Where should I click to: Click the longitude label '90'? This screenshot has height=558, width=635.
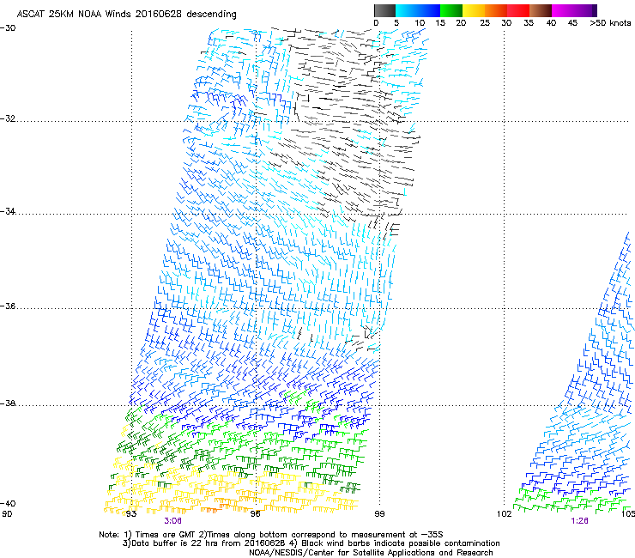coord(7,514)
